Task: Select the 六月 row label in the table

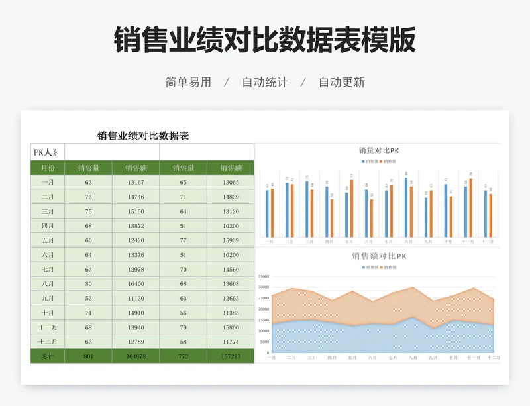Action: click(x=48, y=255)
